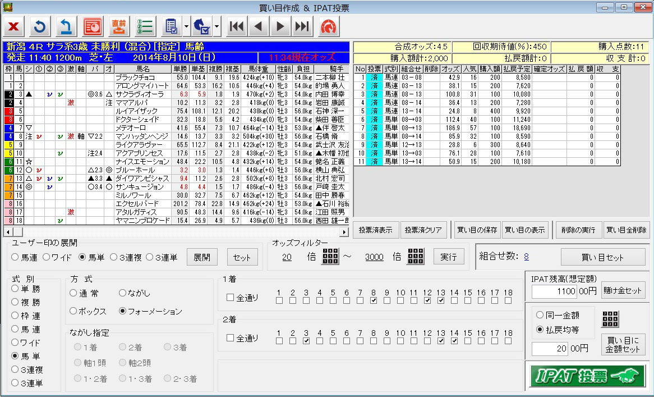Choose 枠連 bet type radio button
This screenshot has height=397, width=654.
[x=15, y=316]
